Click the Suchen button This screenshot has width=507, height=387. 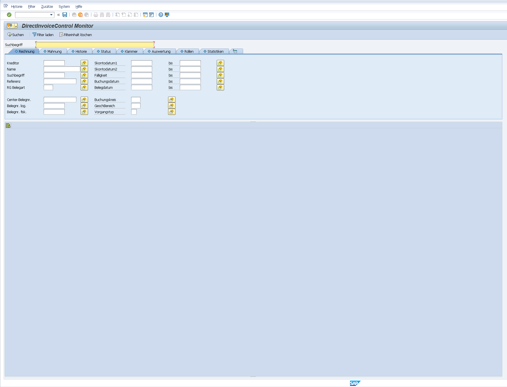click(x=16, y=35)
